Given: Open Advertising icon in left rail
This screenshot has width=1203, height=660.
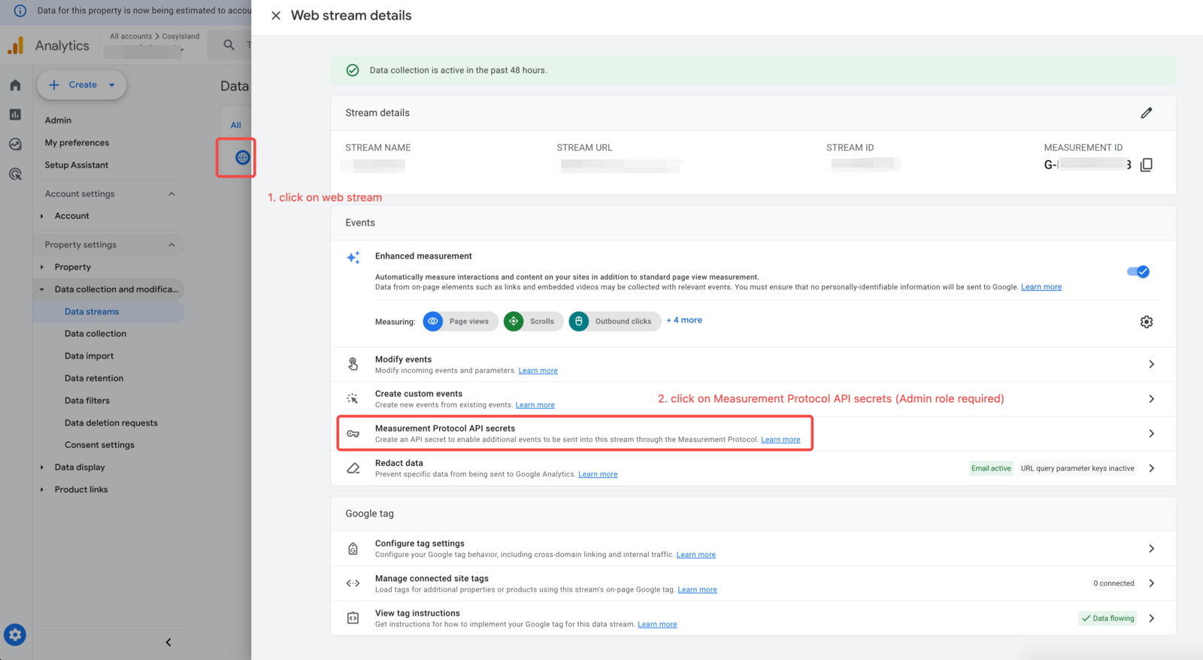Looking at the screenshot, I should pyautogui.click(x=15, y=174).
